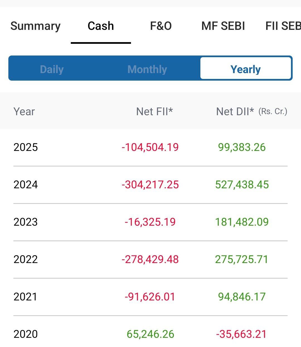Toggle view to Daily
The height and width of the screenshot is (347, 301).
click(52, 69)
